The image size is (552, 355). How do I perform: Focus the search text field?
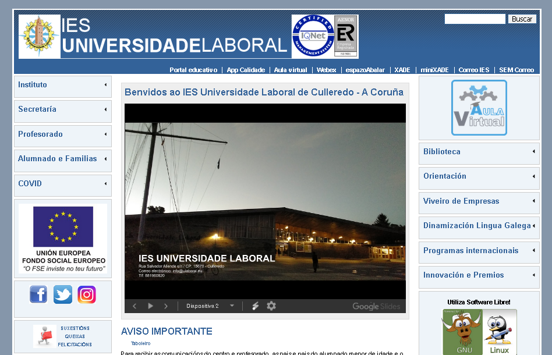click(475, 19)
